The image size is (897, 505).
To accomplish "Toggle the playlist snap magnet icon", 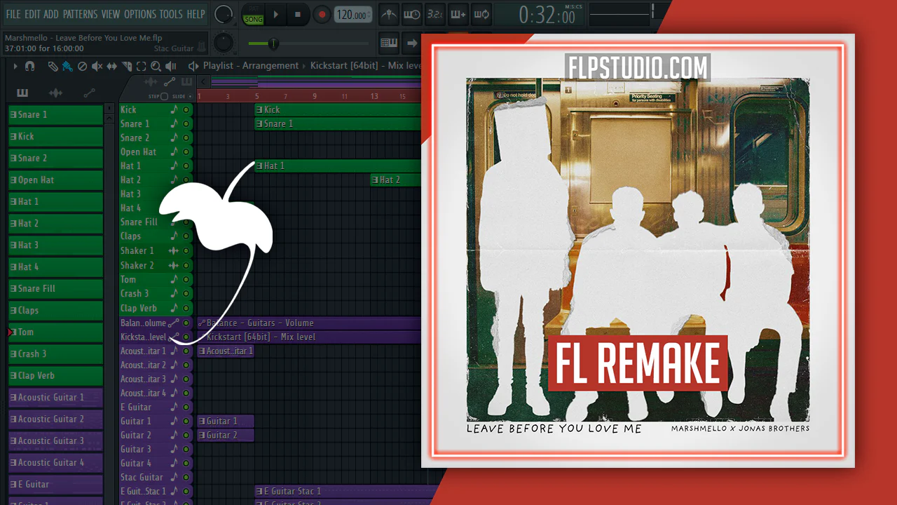I will tap(29, 67).
